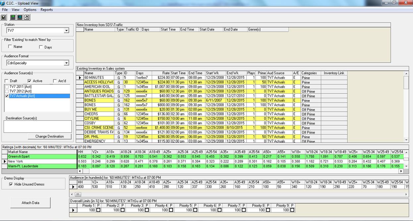Open the Reports menu

click(x=46, y=10)
